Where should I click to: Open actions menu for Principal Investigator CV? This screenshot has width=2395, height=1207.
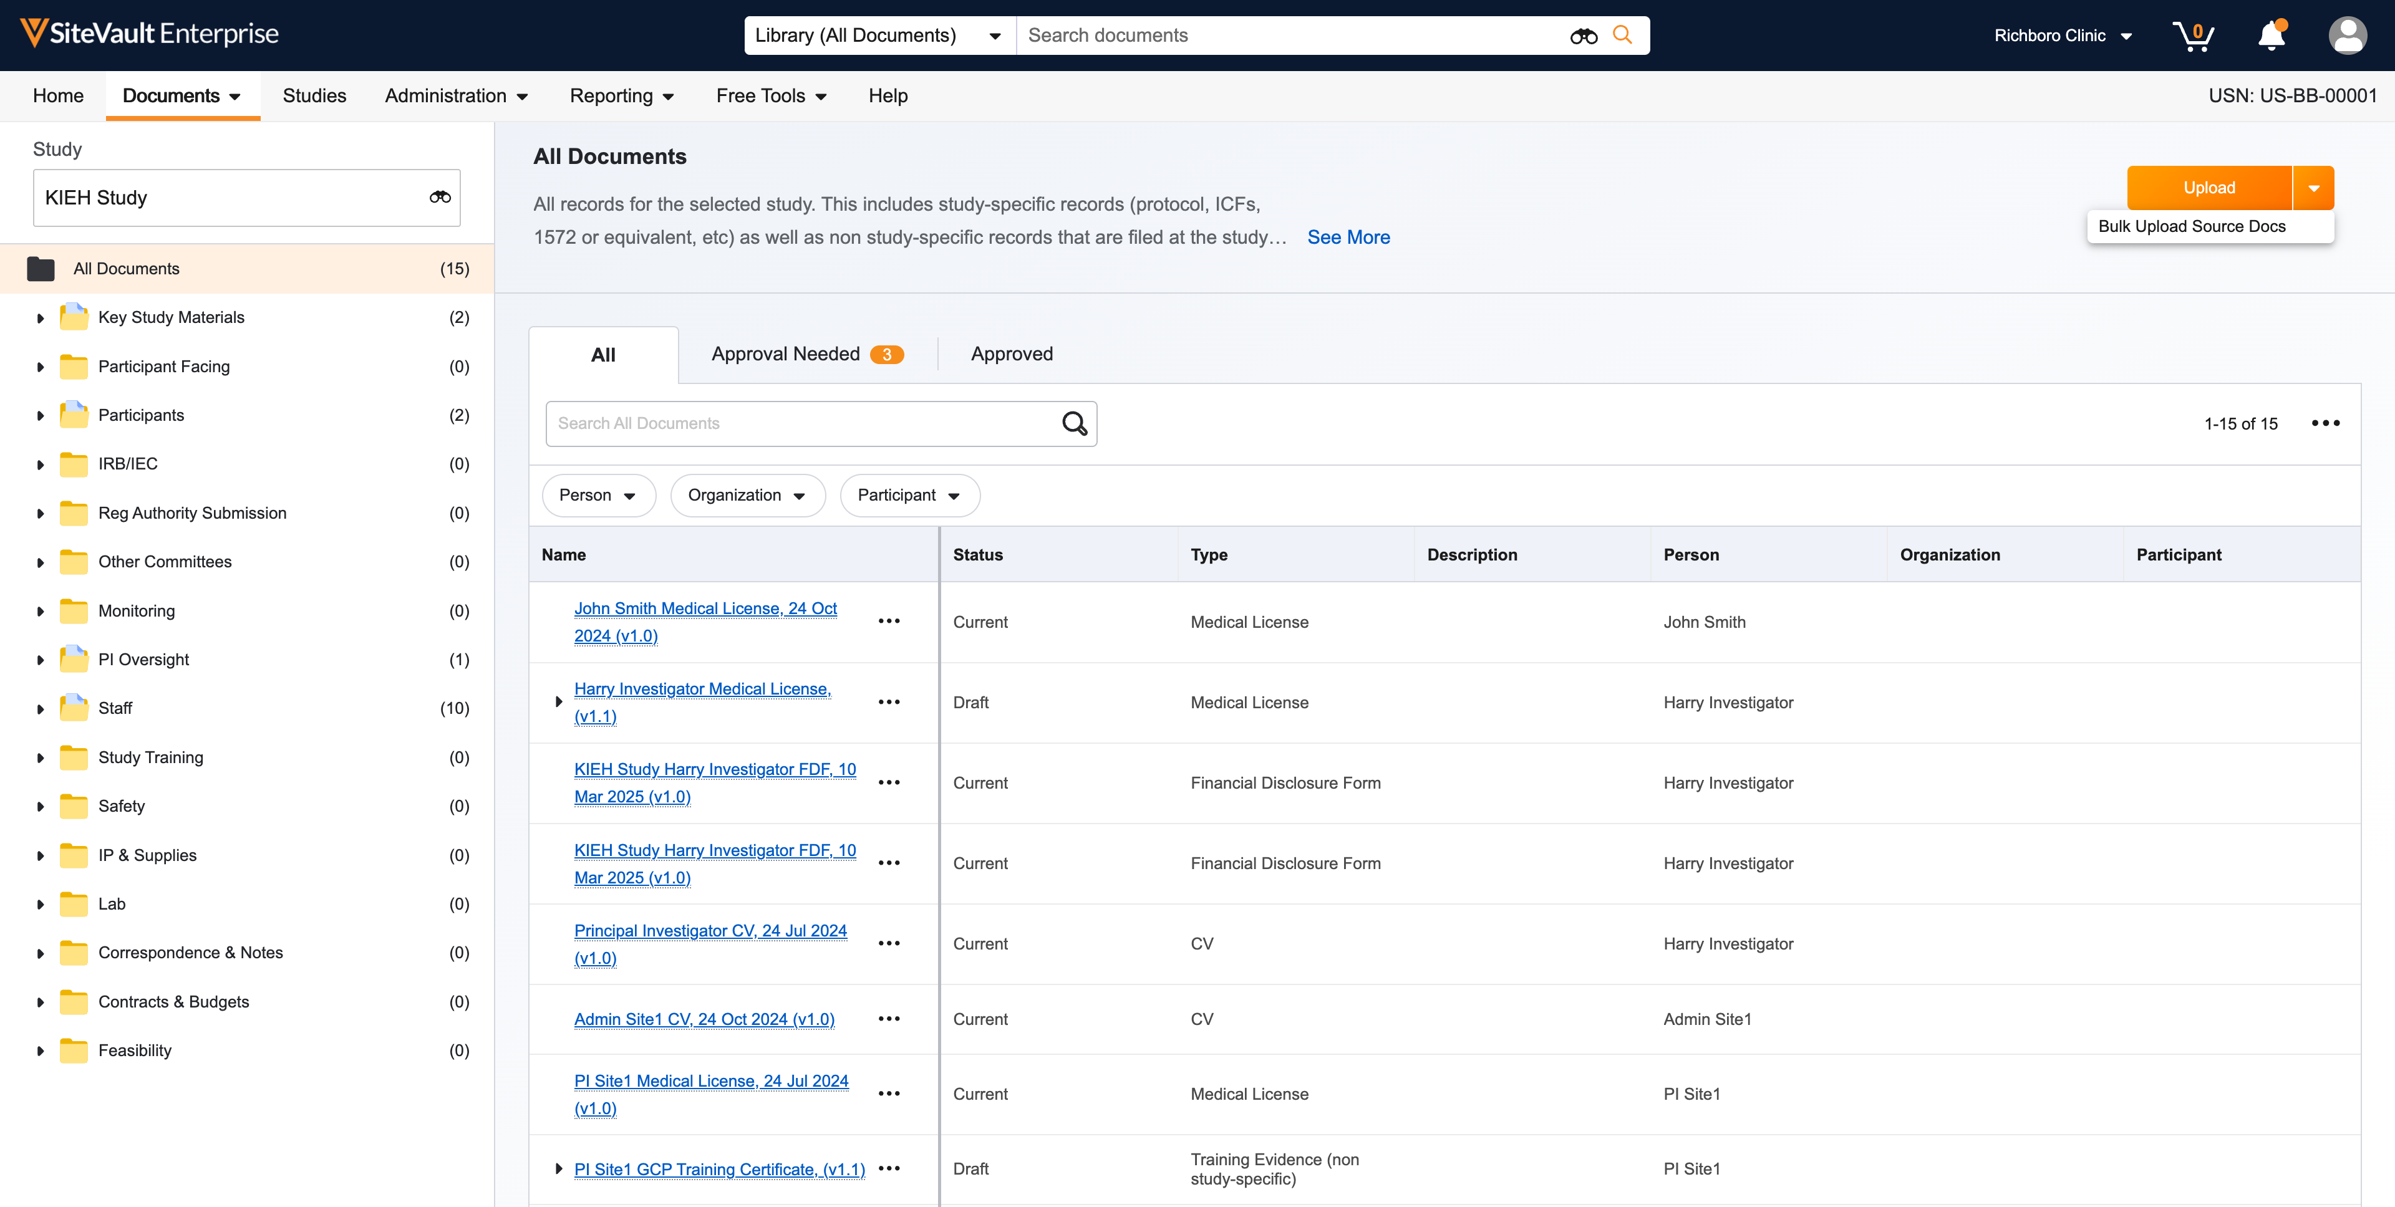(x=889, y=943)
